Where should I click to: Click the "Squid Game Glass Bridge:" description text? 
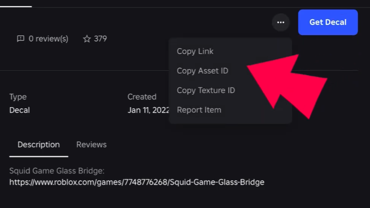(57, 171)
